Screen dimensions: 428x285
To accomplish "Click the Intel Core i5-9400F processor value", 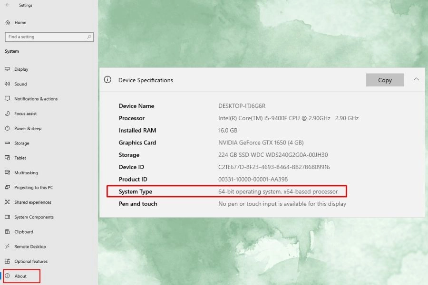I will [x=288, y=118].
